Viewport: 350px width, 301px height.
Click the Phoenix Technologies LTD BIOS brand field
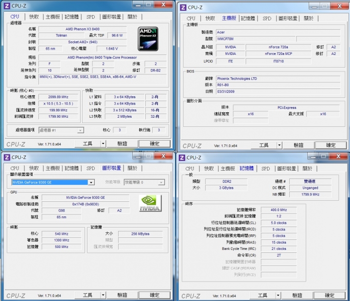pyautogui.click(x=278, y=79)
